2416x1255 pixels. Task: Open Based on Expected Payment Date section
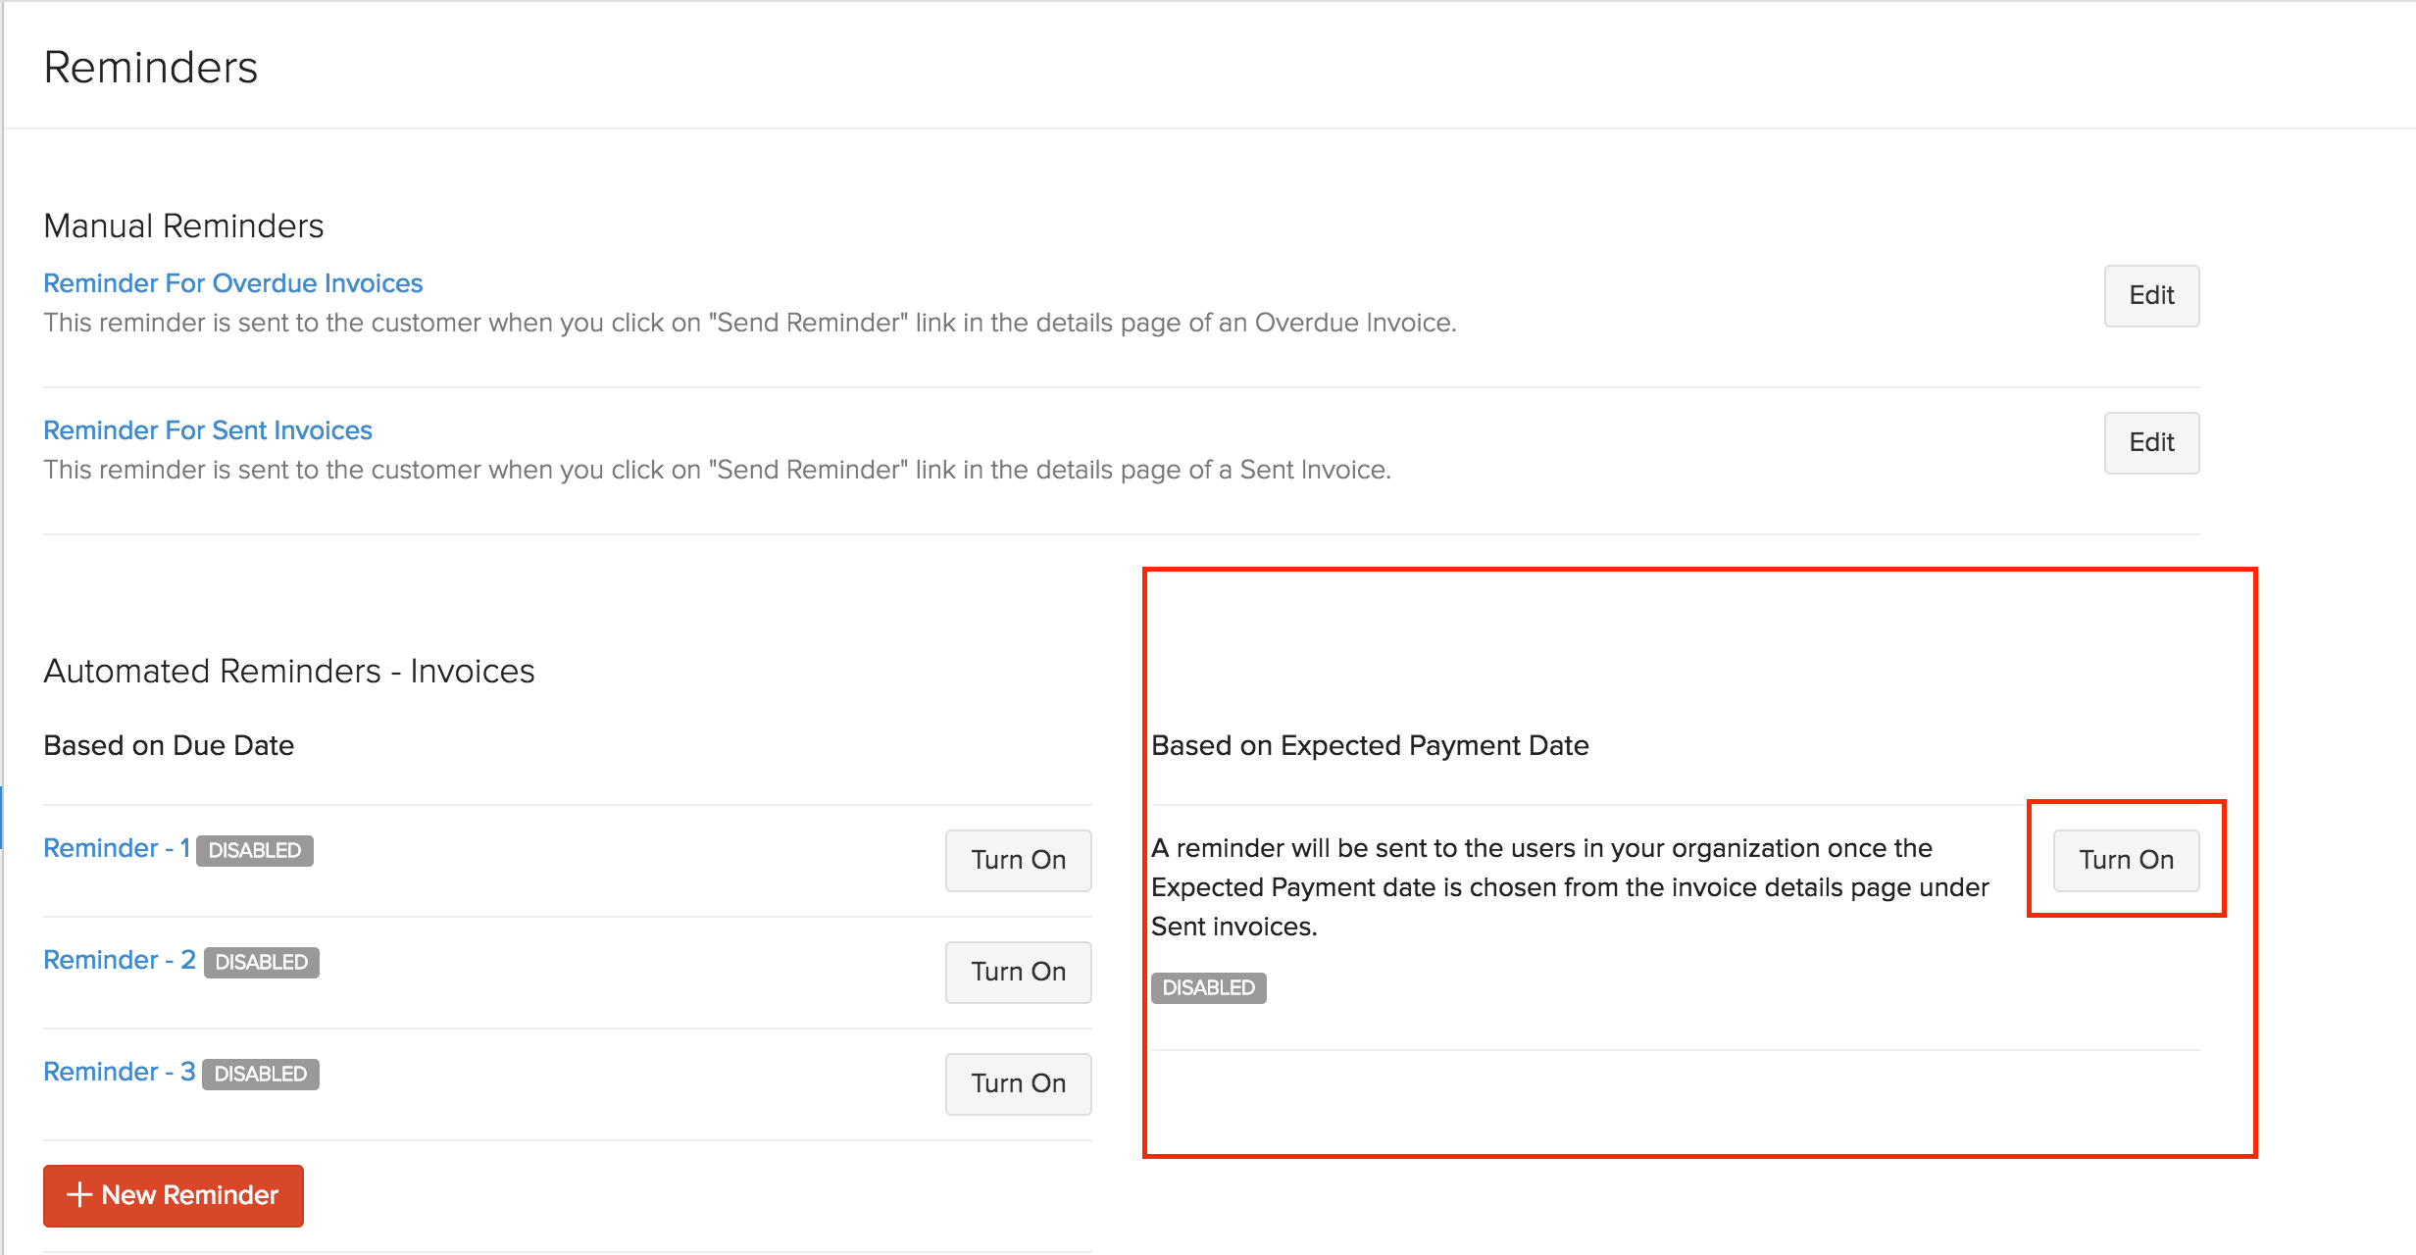click(x=2129, y=860)
